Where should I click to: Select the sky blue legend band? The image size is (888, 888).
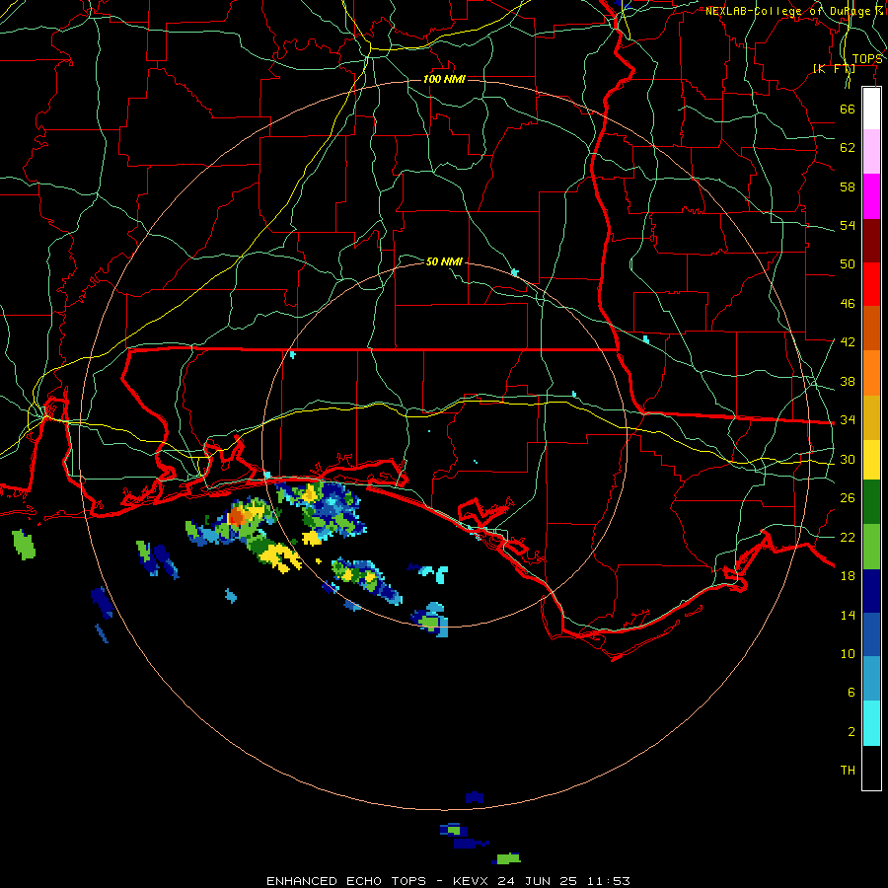pyautogui.click(x=871, y=679)
